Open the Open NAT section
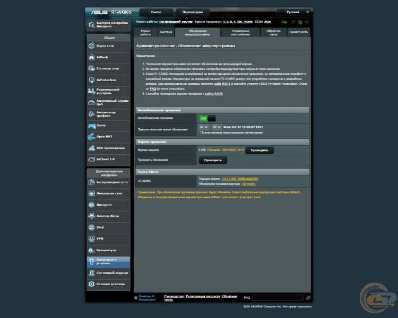The width and height of the screenshot is (398, 318). pos(108,137)
